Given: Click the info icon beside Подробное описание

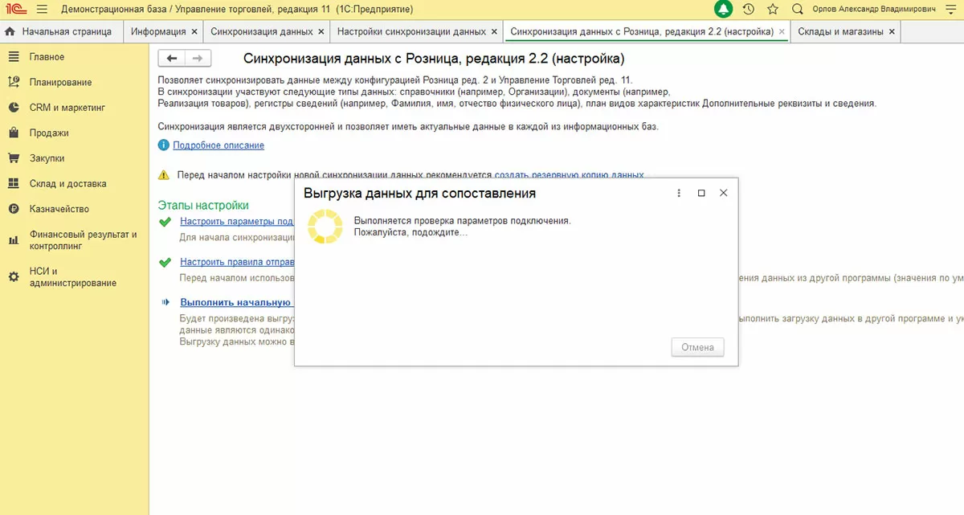Looking at the screenshot, I should [x=164, y=145].
